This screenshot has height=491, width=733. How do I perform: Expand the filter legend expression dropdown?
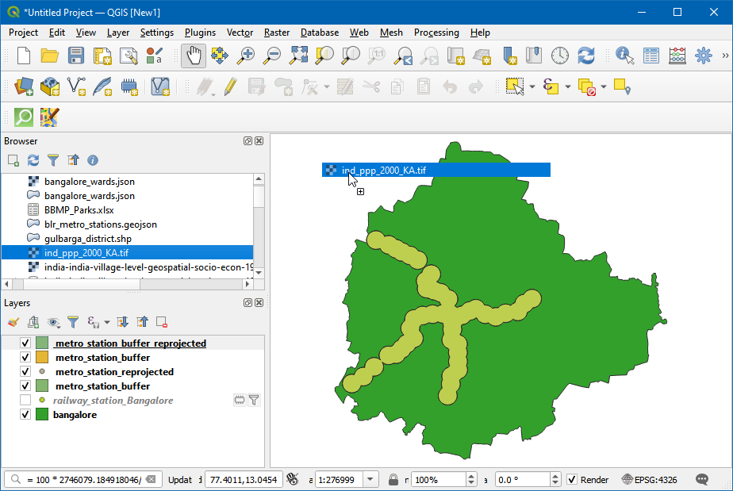106,322
